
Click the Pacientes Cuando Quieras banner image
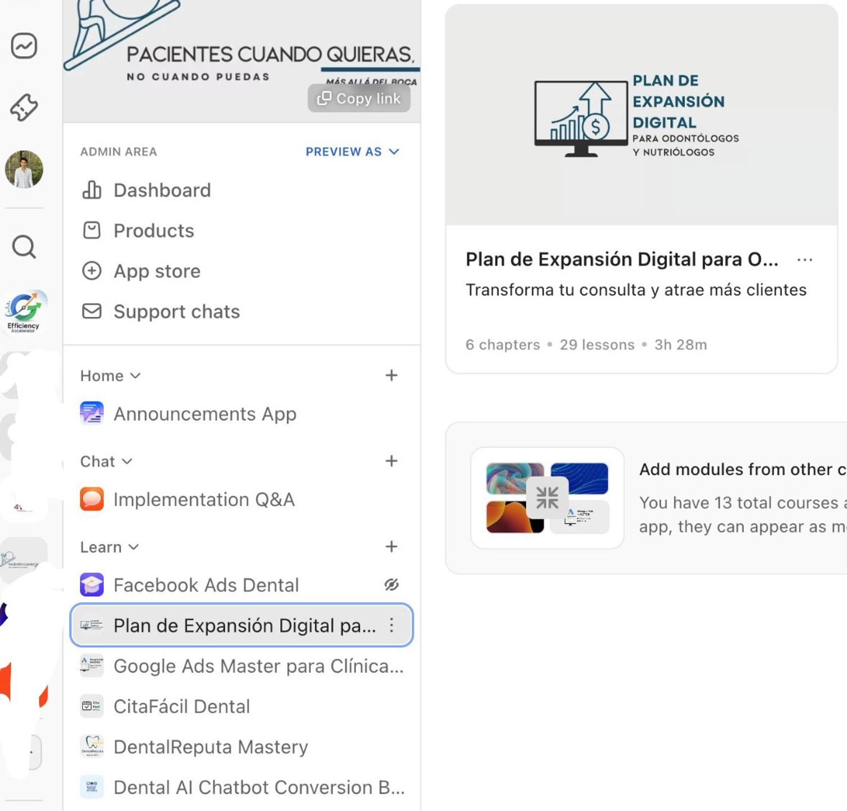242,61
